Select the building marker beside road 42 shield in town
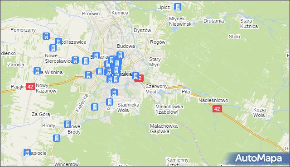Image resolution: width=290 pixels, height=167 pixels. pyautogui.click(x=135, y=76)
